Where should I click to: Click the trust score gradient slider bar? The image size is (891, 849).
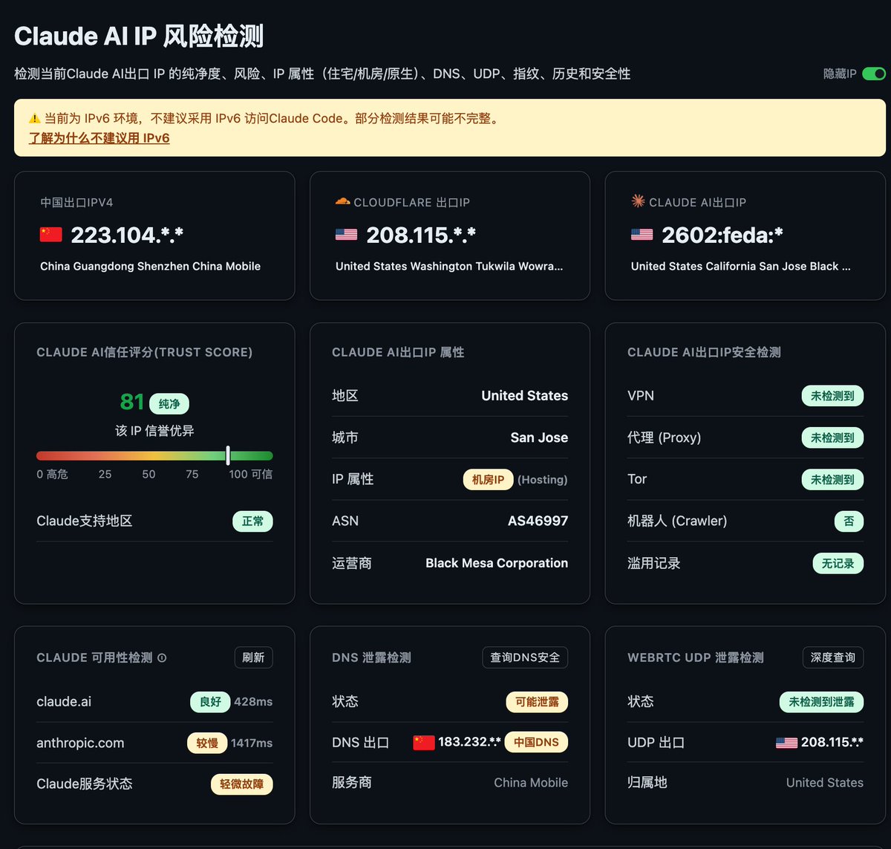[x=154, y=456]
